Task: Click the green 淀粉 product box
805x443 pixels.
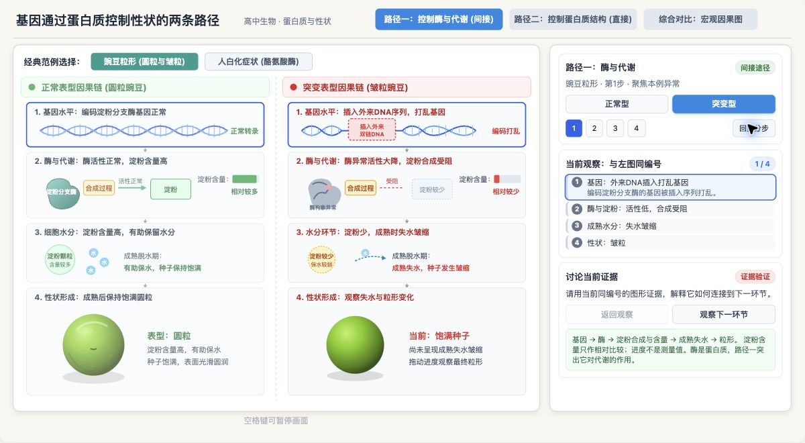Action: click(x=170, y=189)
